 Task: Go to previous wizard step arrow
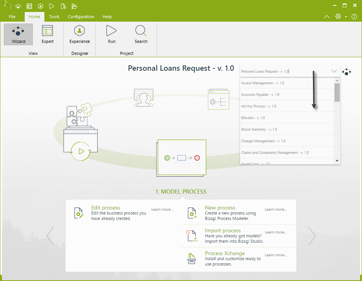coord(50,236)
